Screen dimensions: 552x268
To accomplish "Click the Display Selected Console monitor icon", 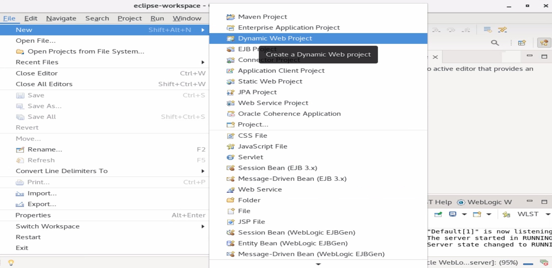I will click(453, 214).
